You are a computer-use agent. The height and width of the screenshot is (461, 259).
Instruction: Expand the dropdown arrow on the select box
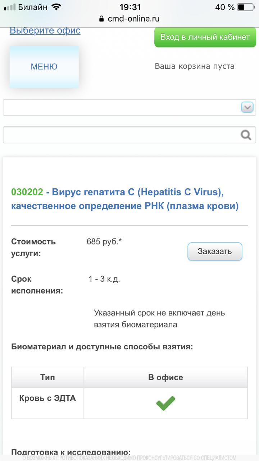pos(247,107)
